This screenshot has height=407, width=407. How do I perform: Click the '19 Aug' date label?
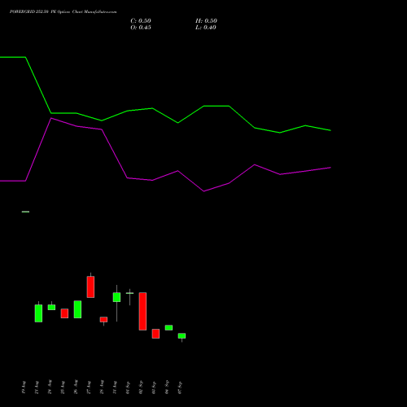[x=24, y=387]
